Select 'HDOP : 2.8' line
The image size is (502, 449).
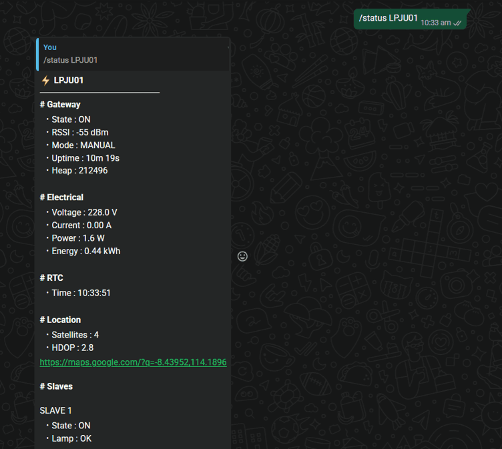pos(73,348)
